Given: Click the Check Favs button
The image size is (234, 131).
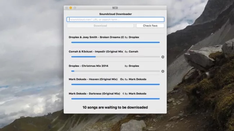Looking at the screenshot, I should point(150,26).
